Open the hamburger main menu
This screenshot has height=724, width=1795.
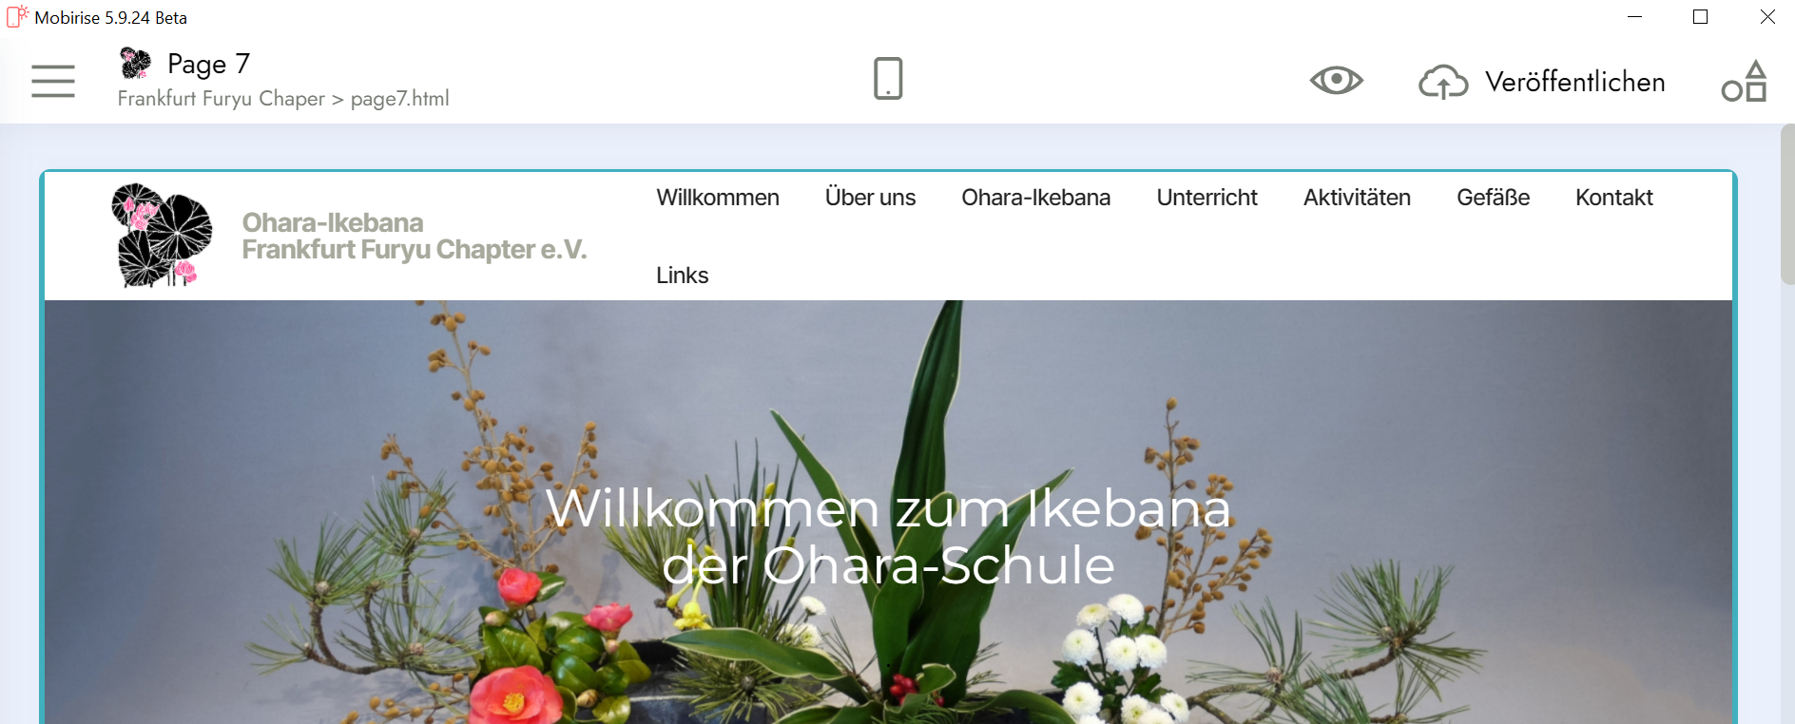53,81
